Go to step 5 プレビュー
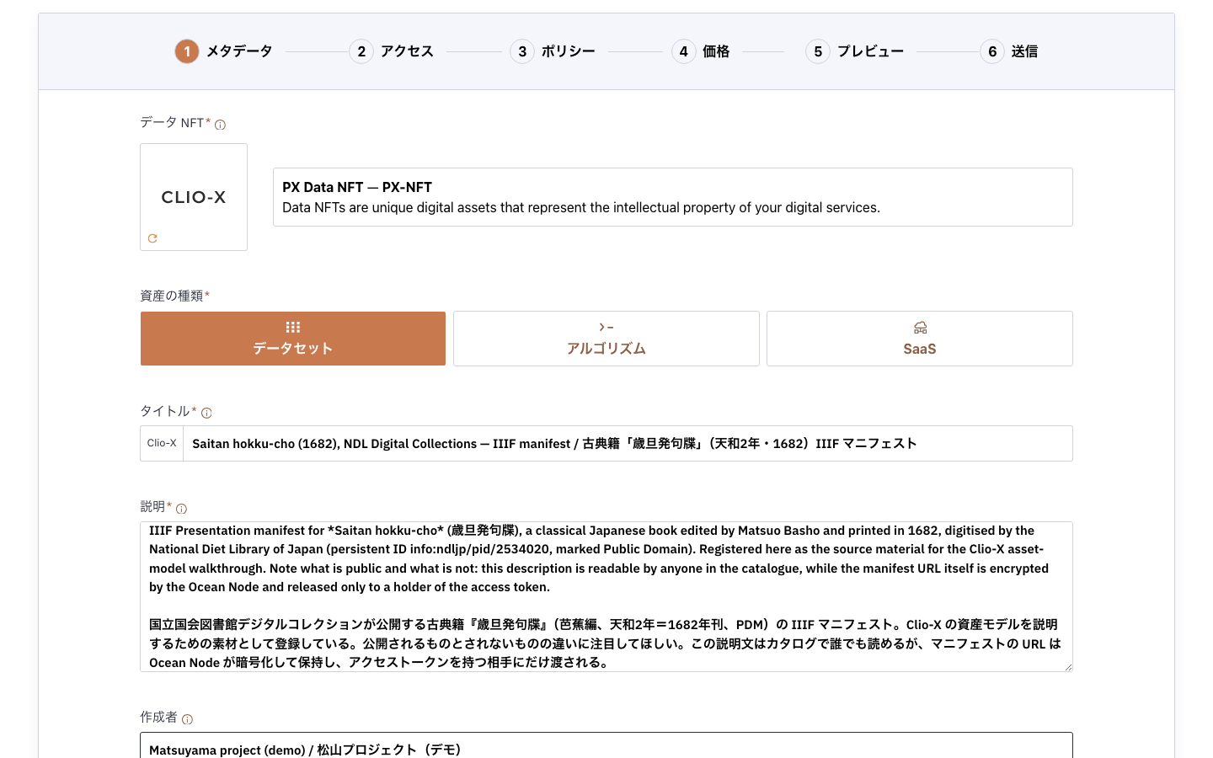The image size is (1213, 758). point(855,51)
